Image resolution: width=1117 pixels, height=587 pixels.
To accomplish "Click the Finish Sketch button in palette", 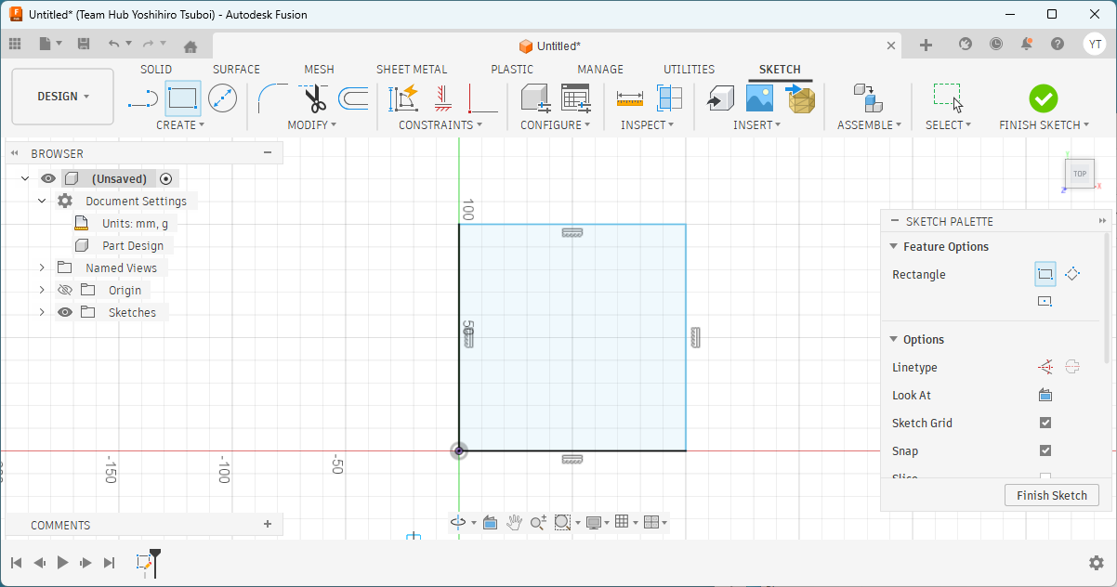I will pos(1052,495).
